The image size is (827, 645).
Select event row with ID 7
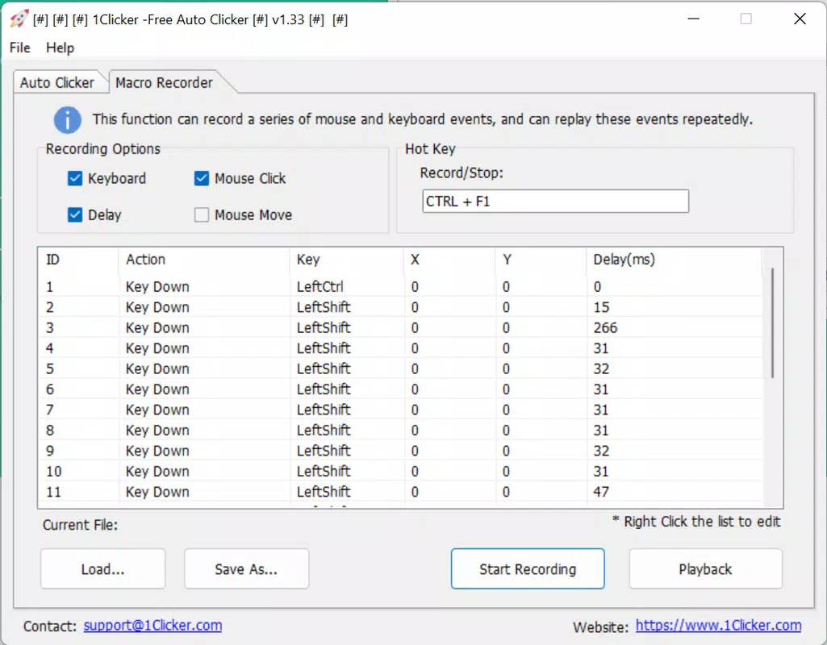[401, 410]
